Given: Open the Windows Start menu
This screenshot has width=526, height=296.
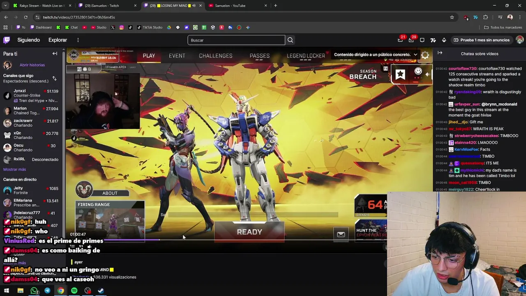Looking at the screenshot, I should point(6,291).
